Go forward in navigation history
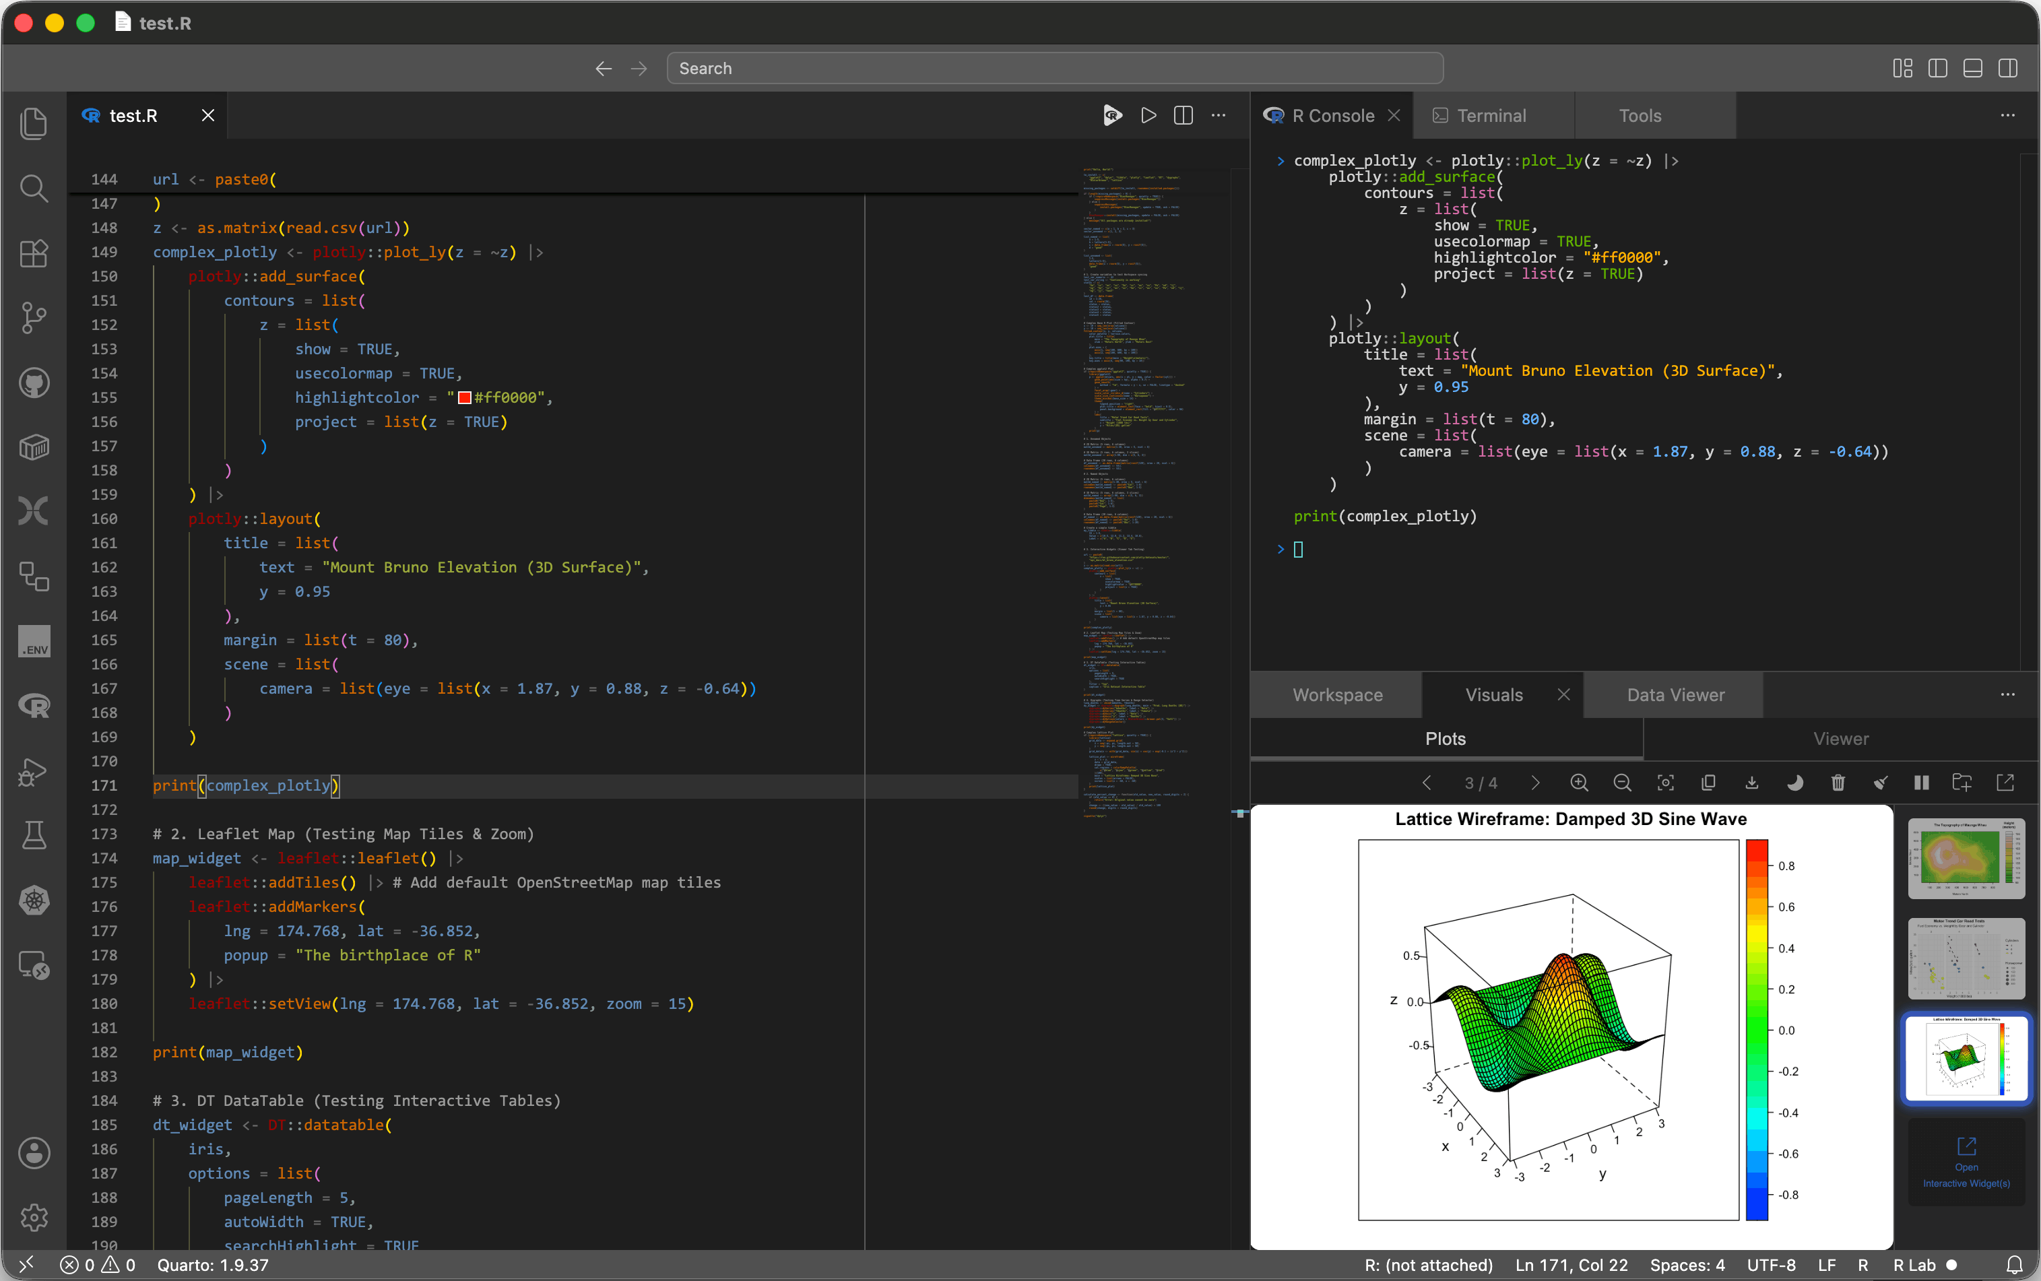This screenshot has width=2041, height=1281. click(x=639, y=69)
